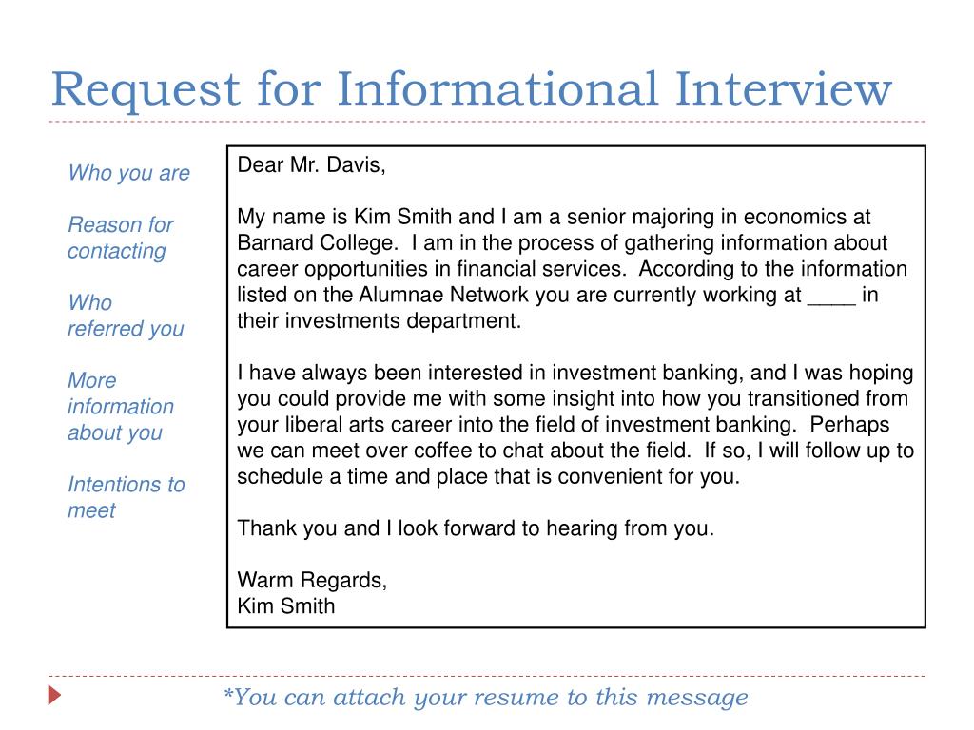Click 'Barnard College' in the letter
The width and height of the screenshot is (974, 730).
click(x=317, y=242)
